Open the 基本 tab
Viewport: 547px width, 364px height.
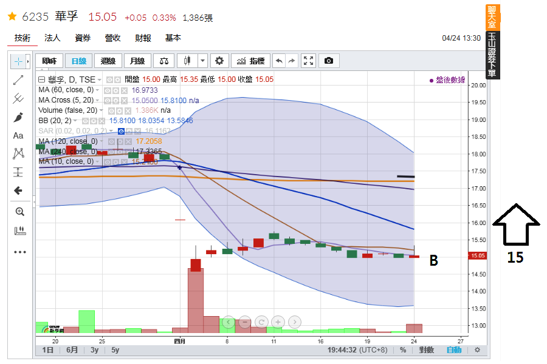click(x=173, y=38)
